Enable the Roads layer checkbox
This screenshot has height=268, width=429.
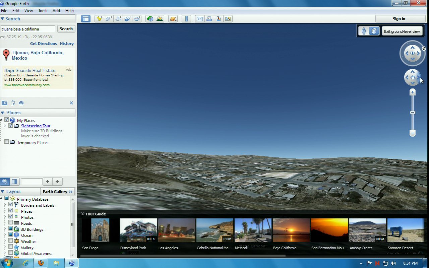(11, 223)
